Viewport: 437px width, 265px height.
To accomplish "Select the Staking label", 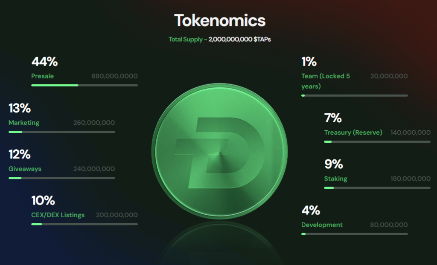I will [x=335, y=179].
